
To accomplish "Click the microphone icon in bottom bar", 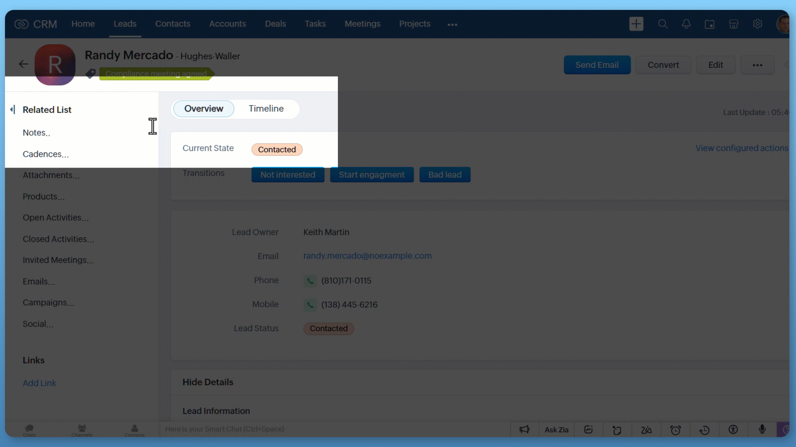I will (762, 430).
